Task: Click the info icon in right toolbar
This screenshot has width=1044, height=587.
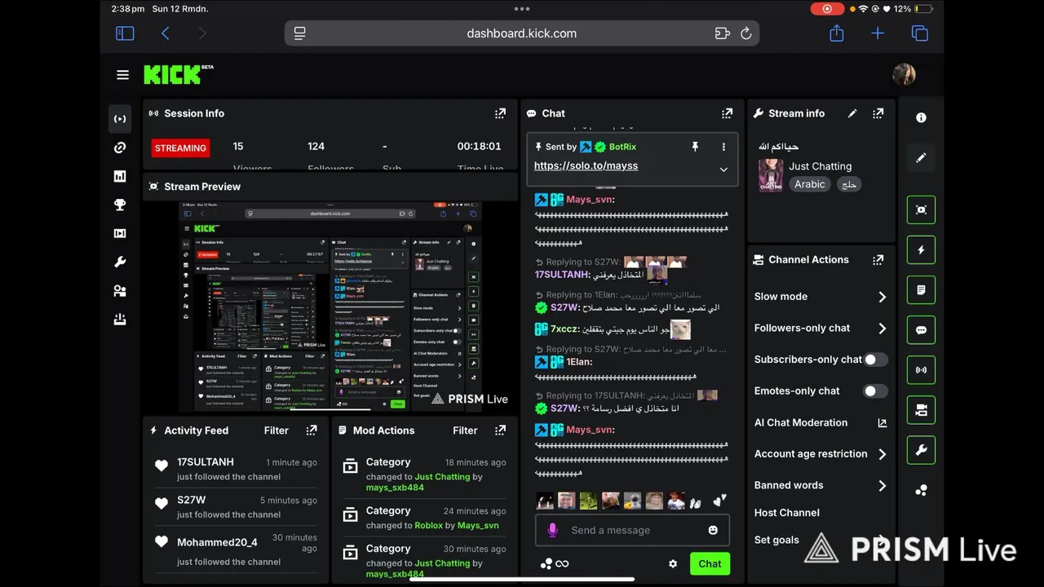Action: click(x=921, y=117)
